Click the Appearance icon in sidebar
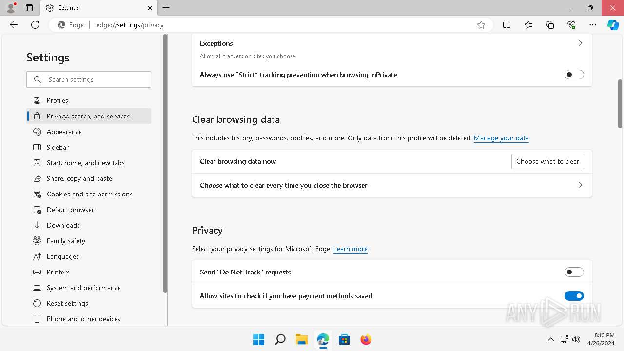The width and height of the screenshot is (624, 351). [x=37, y=132]
